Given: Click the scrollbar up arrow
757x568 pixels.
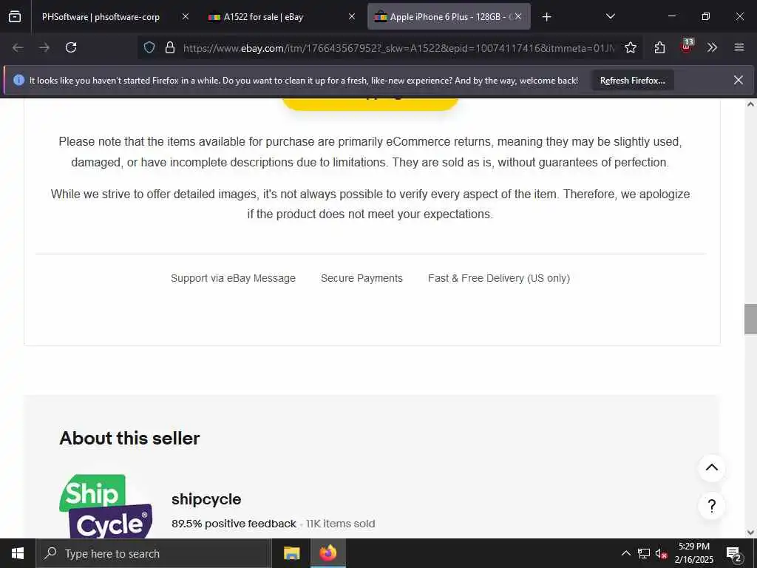Looking at the screenshot, I should coord(750,104).
